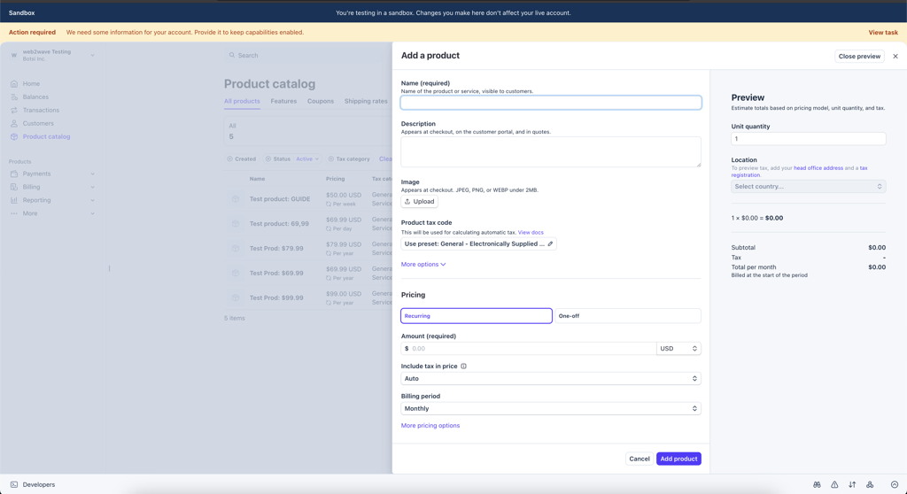Click the Tax category filter chip

(x=349, y=158)
